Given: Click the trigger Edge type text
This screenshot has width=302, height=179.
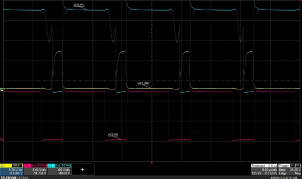Looking at the screenshot, I should [282, 173].
